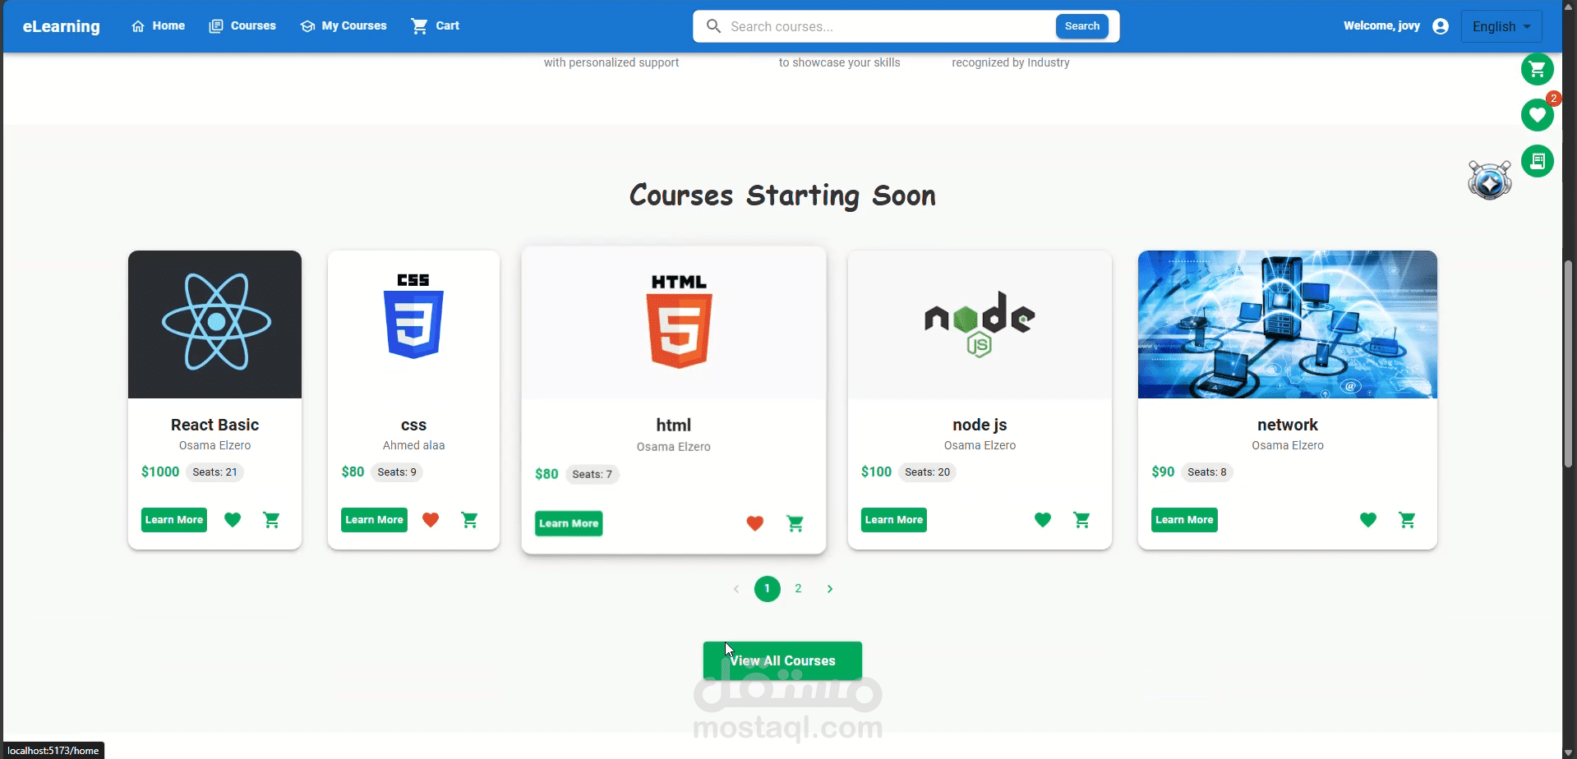Toggle favorite heart on React Basic card
Screen dimensions: 1577x759
233,519
